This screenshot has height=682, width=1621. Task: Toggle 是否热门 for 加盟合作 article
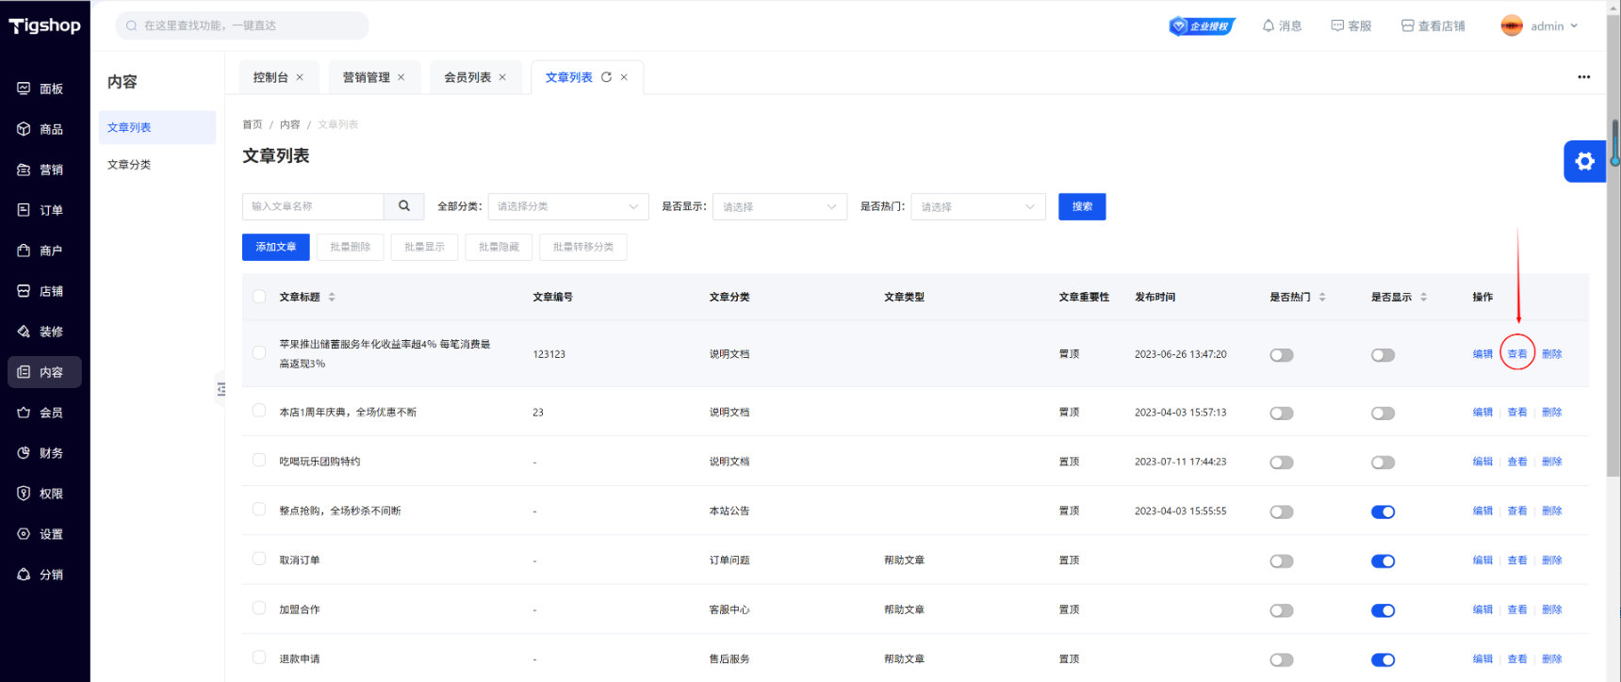tap(1282, 610)
